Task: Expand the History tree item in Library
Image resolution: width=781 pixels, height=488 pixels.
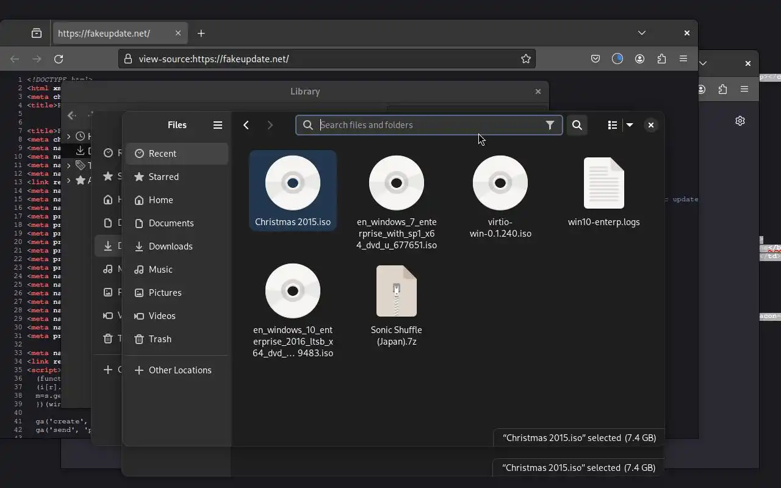Action: (x=69, y=137)
